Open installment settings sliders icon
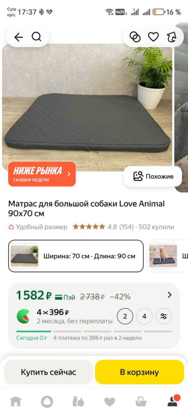This screenshot has height=416, width=188. [x=164, y=316]
